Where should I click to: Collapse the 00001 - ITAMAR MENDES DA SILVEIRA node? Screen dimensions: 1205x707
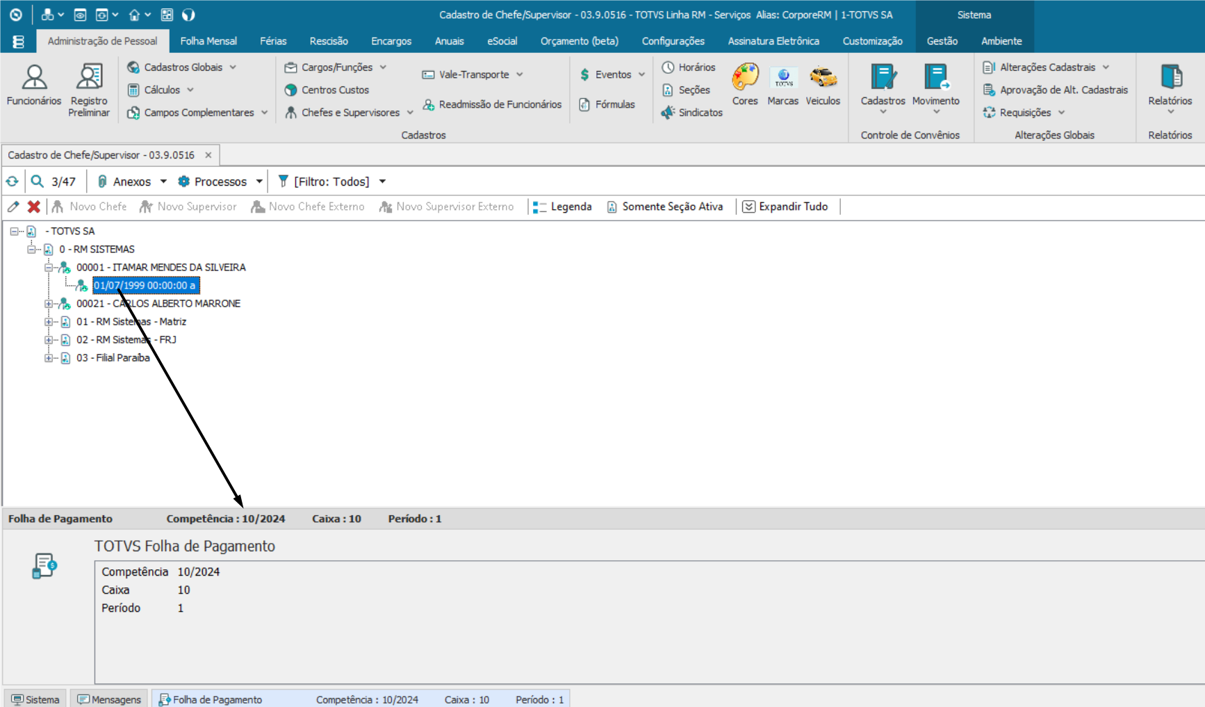49,268
